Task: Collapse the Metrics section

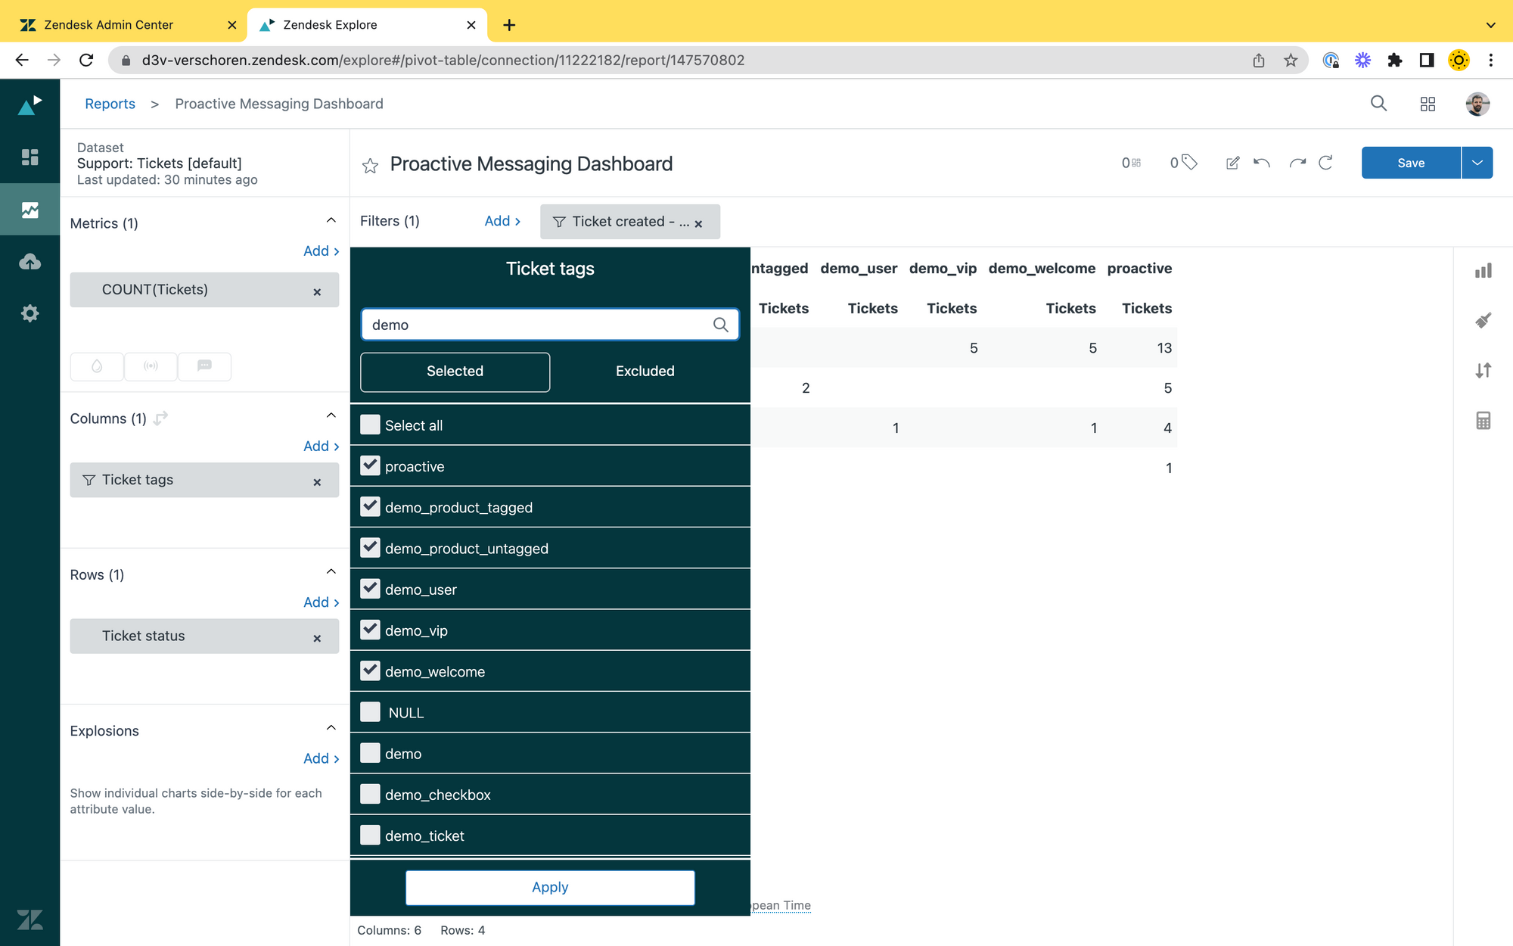Action: (x=331, y=220)
